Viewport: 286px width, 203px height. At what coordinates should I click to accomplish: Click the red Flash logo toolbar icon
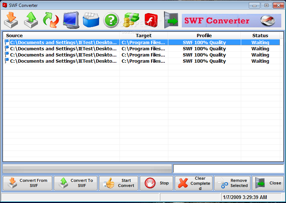(151, 20)
